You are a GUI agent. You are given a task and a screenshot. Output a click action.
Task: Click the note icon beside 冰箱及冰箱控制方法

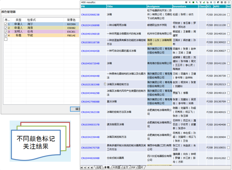coord(105,84)
